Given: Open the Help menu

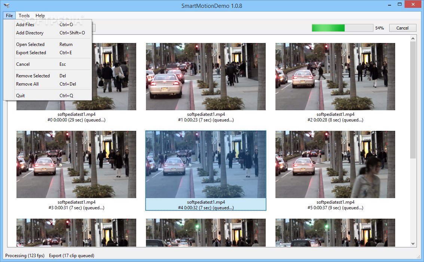Looking at the screenshot, I should pos(40,15).
